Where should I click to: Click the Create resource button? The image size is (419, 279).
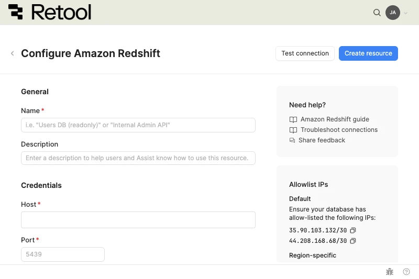pyautogui.click(x=368, y=53)
